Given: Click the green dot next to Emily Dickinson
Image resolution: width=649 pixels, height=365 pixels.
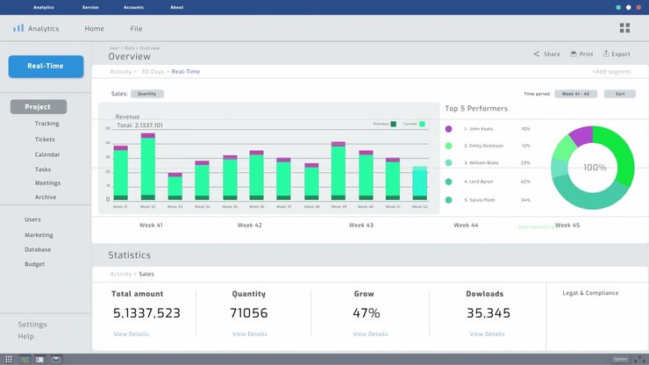Looking at the screenshot, I should 448,146.
